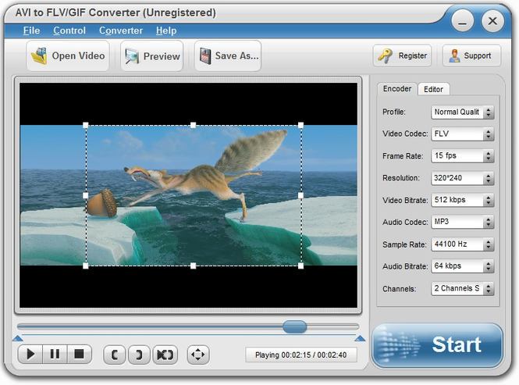Click the "Channels:" label

[x=399, y=289]
